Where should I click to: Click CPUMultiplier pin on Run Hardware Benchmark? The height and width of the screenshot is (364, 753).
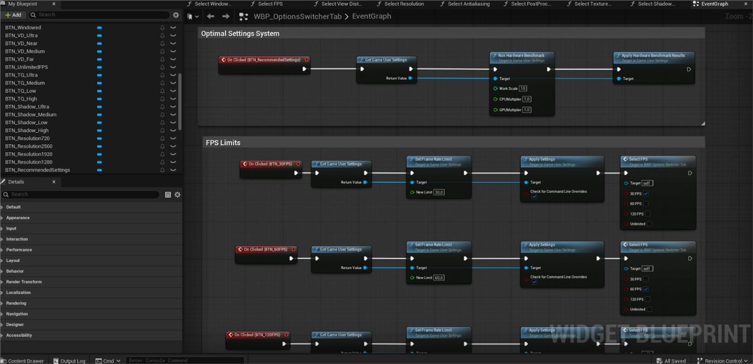[x=495, y=99]
